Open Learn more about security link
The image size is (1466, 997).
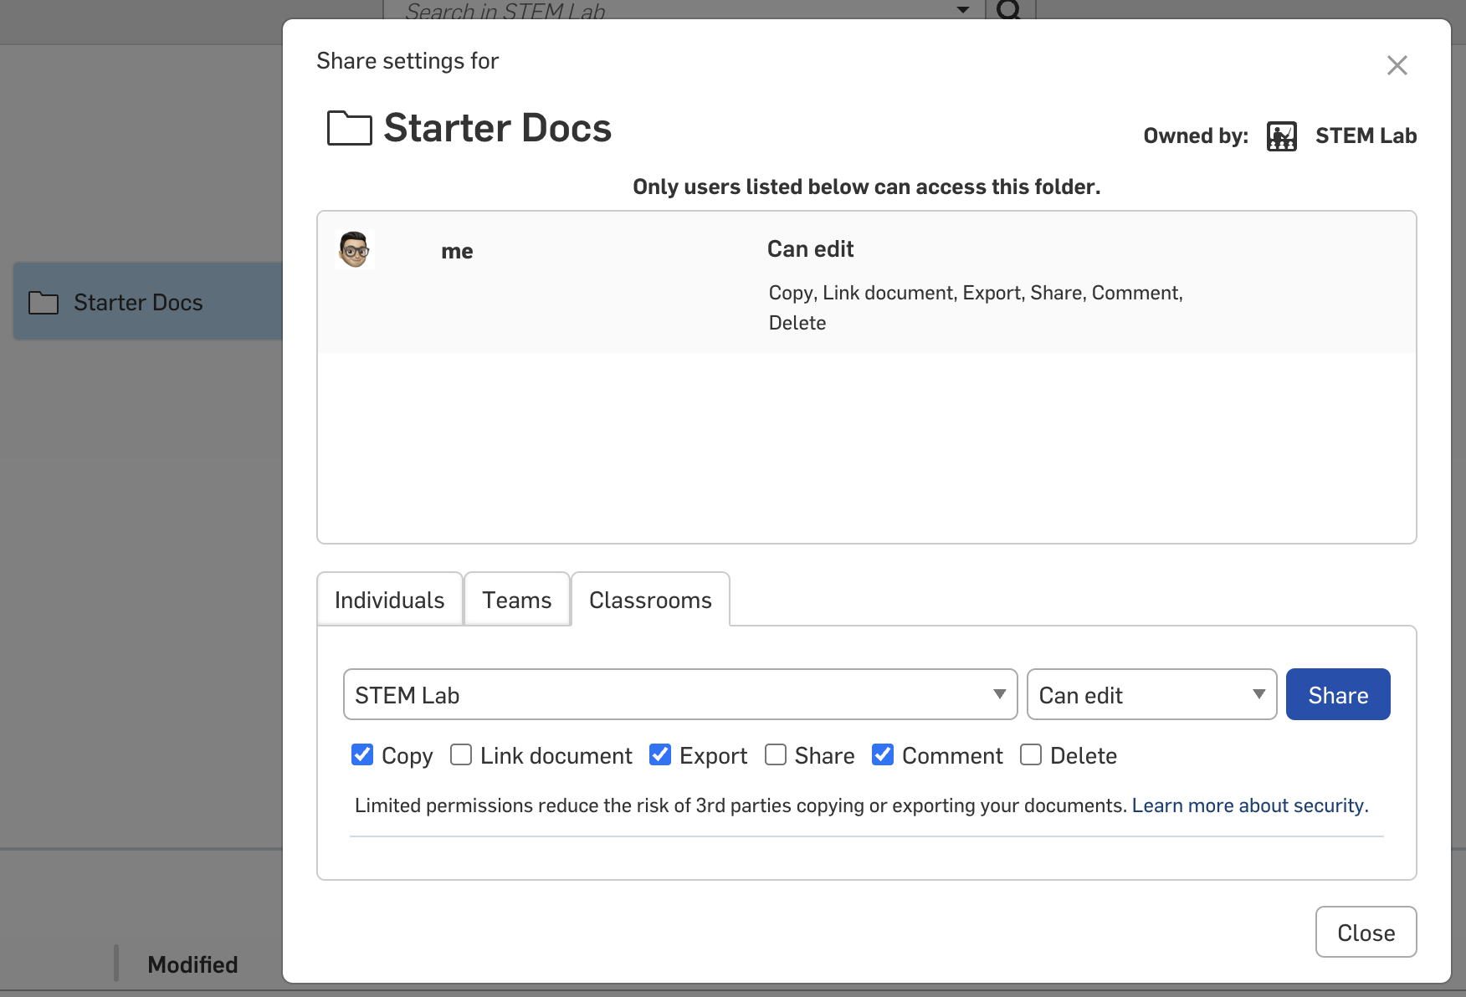point(1249,805)
